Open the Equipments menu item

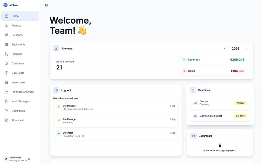20,45
